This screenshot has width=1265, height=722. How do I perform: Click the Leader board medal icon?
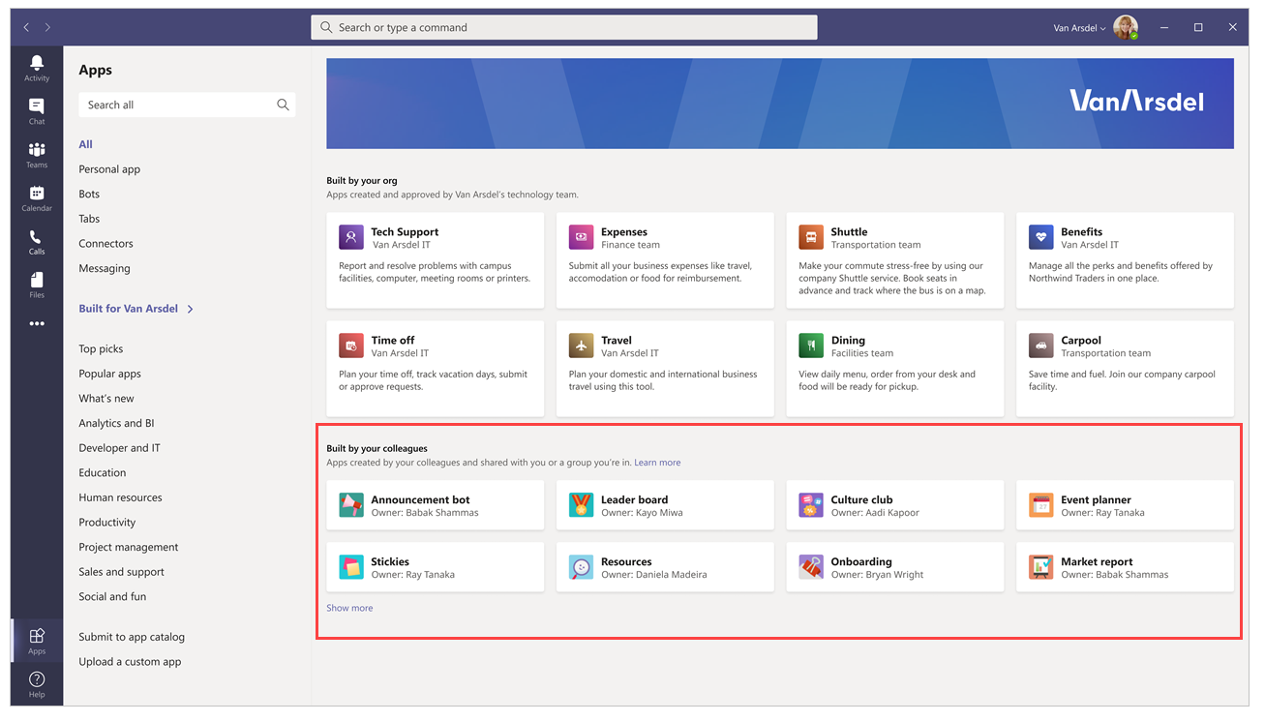click(x=581, y=505)
